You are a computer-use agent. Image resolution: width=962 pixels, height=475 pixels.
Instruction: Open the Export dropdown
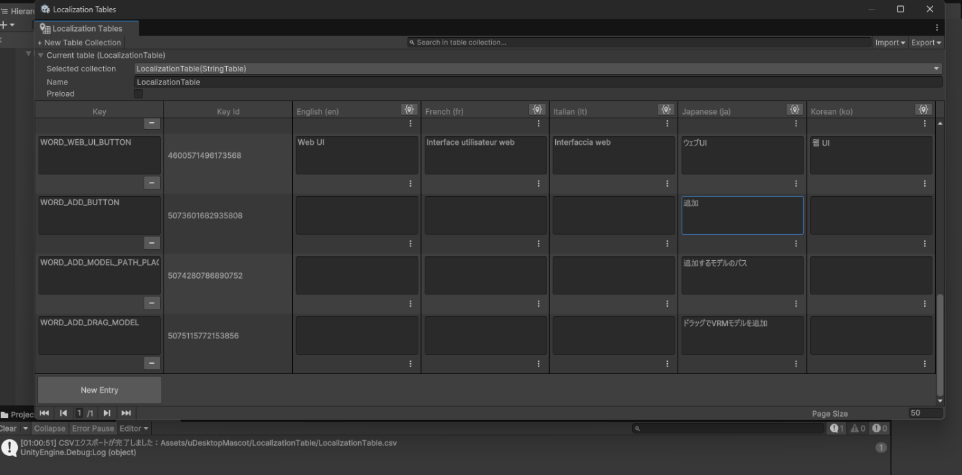tap(926, 42)
